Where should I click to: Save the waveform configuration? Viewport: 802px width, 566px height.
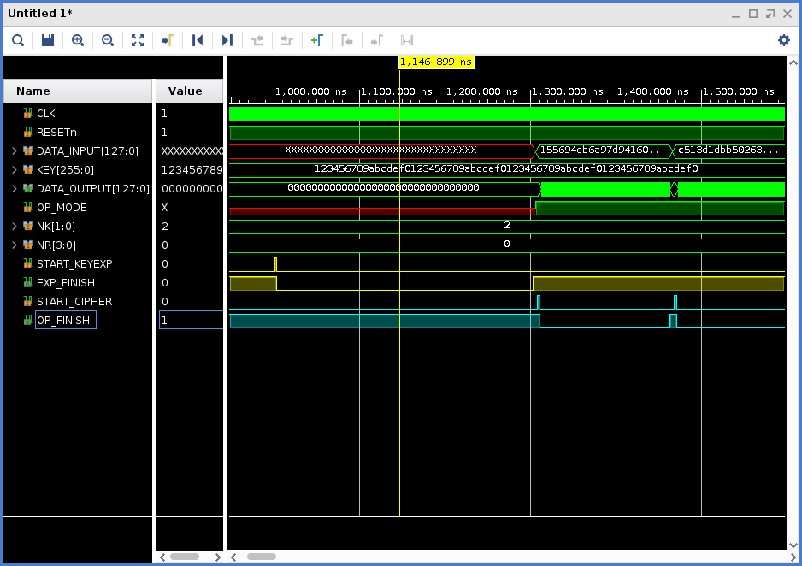click(x=46, y=40)
